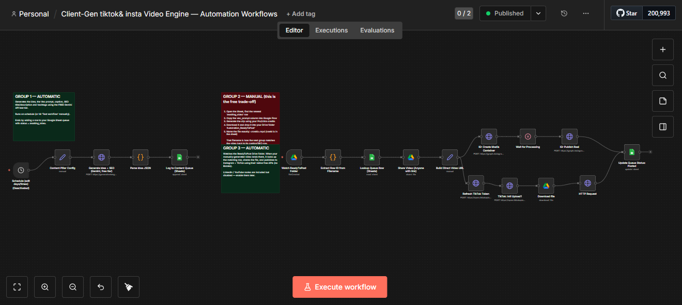Click the Execute workflow button
Screen dimensions: 682x305
[x=340, y=287]
